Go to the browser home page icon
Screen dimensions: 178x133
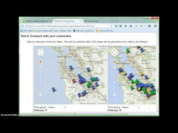[x=131, y=26]
